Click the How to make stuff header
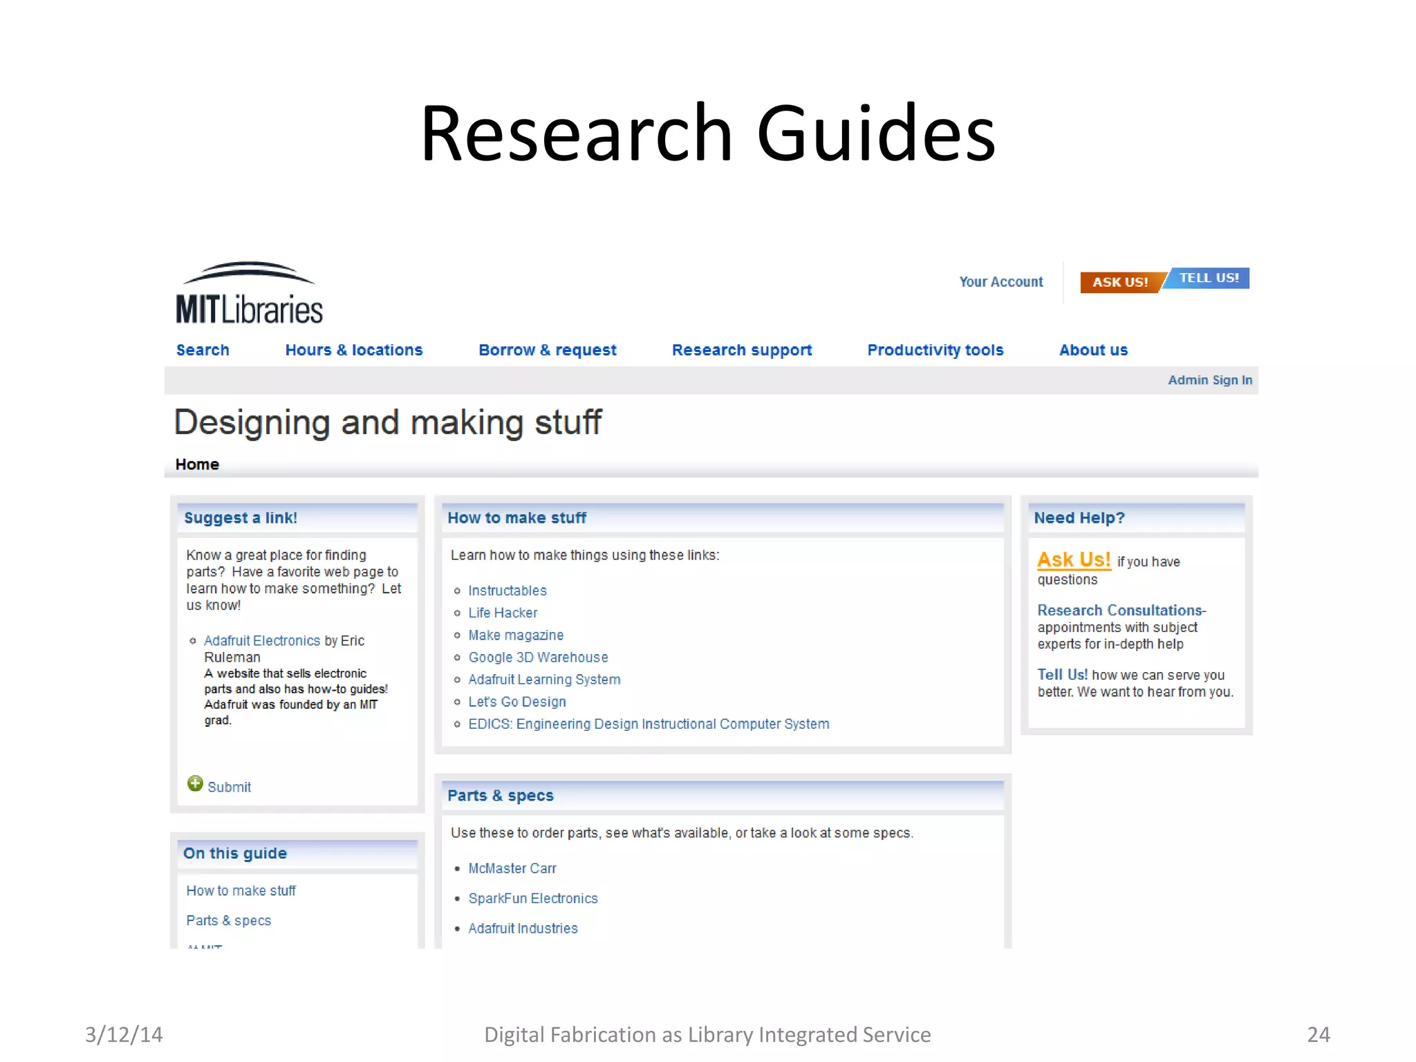This screenshot has height=1062, width=1416. pos(723,518)
